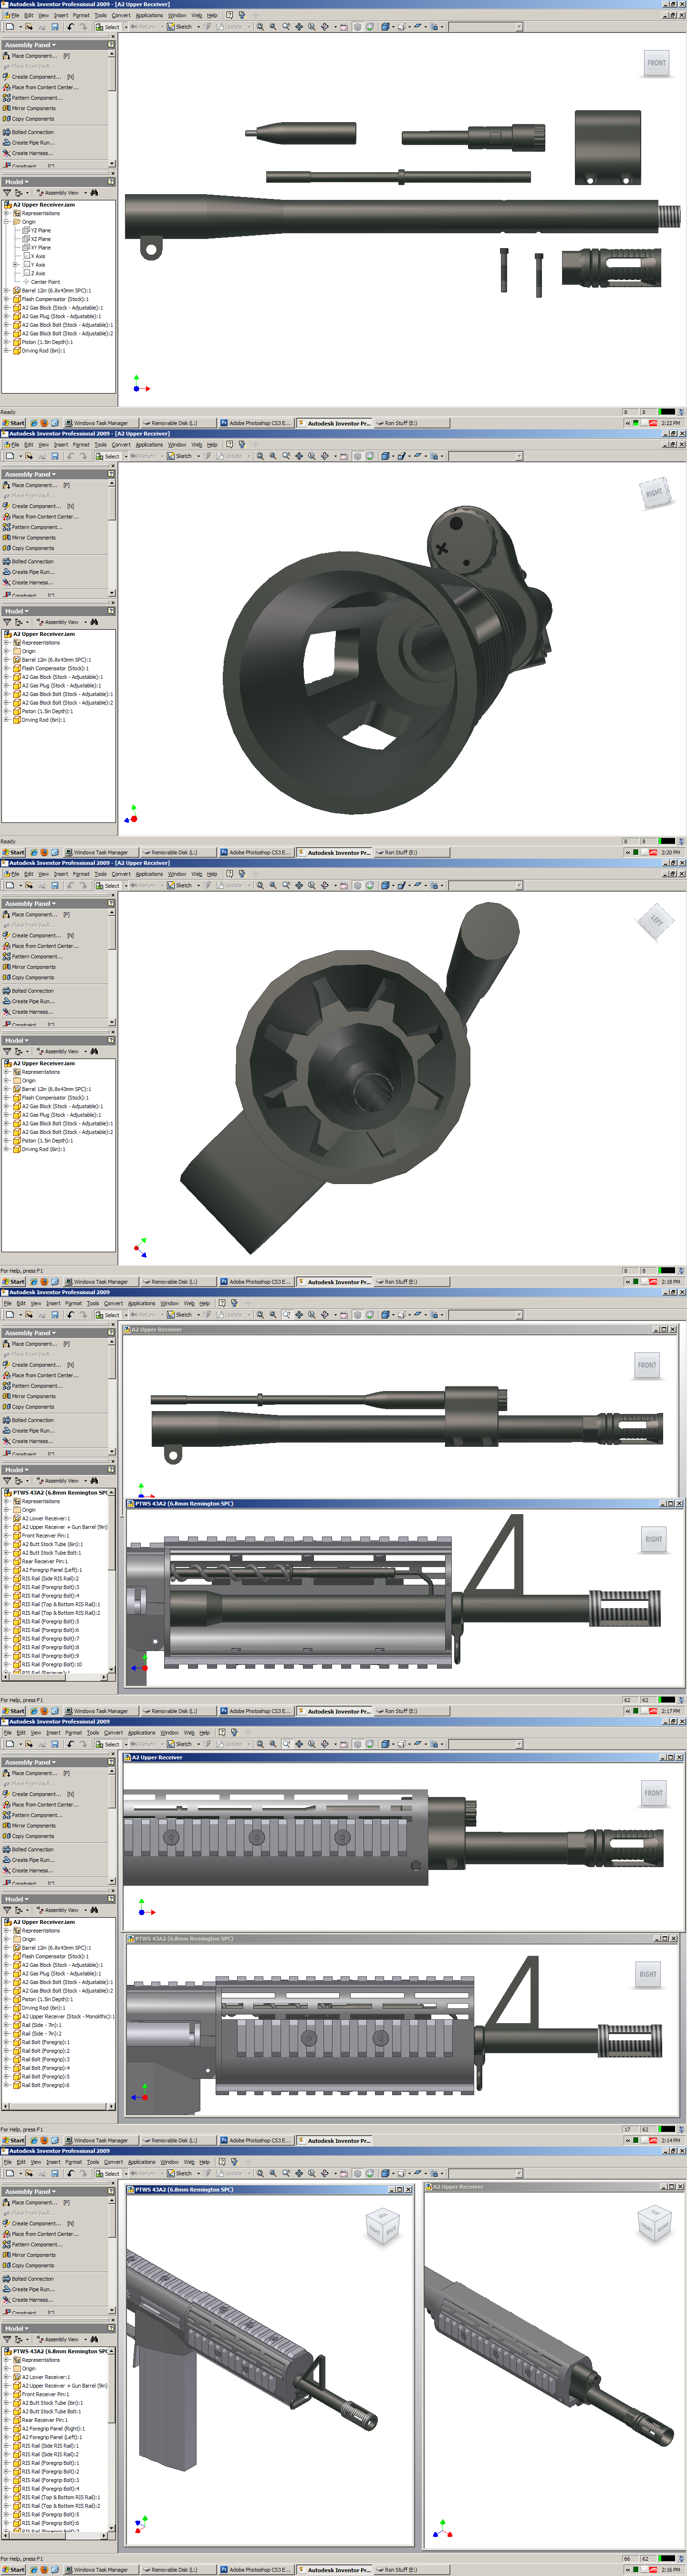The width and height of the screenshot is (687, 2576).
Task: Click Create Harness in the 2:14 PM window
Action: (28, 1870)
